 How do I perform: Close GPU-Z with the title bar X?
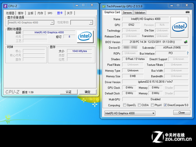coord(187,5)
